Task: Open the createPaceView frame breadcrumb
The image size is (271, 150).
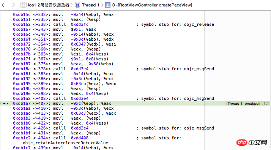Action: click(x=152, y=5)
